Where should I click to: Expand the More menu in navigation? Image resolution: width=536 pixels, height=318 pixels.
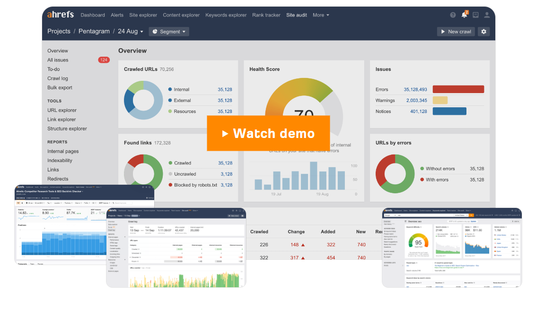321,15
